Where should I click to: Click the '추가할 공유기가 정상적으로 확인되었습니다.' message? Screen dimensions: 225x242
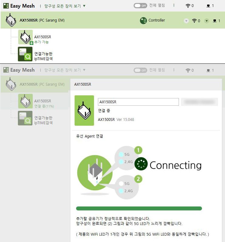(x=113, y=219)
